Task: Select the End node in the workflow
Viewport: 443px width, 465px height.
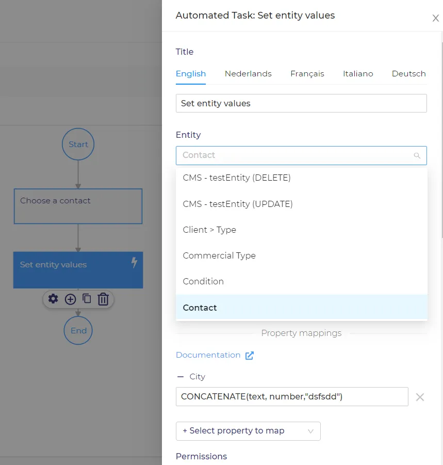Action: 78,330
